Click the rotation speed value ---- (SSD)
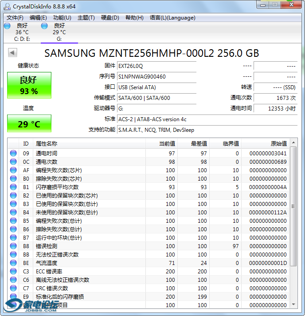The width and height of the screenshot is (305, 316). coord(276,87)
